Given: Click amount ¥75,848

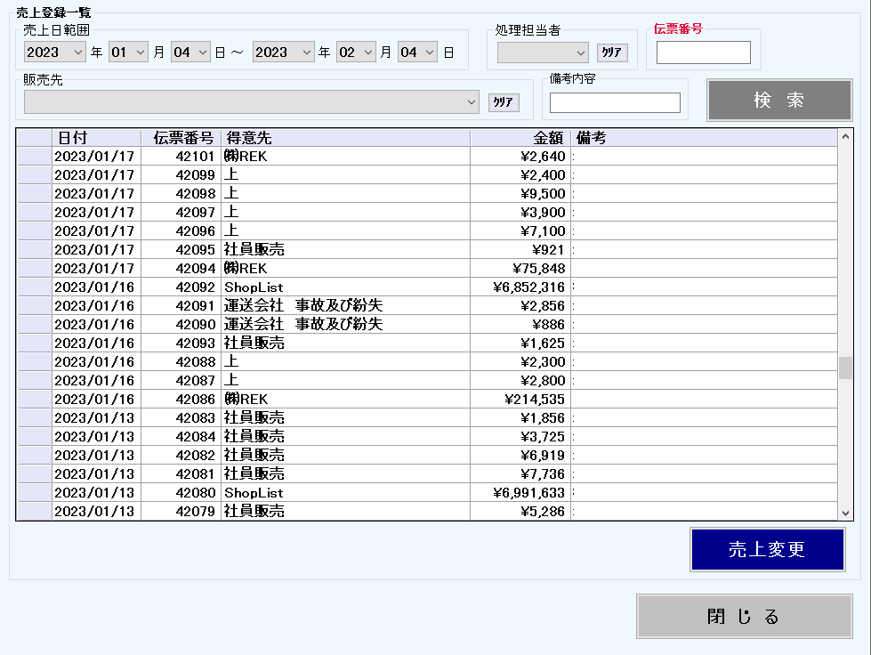Looking at the screenshot, I should (x=539, y=269).
